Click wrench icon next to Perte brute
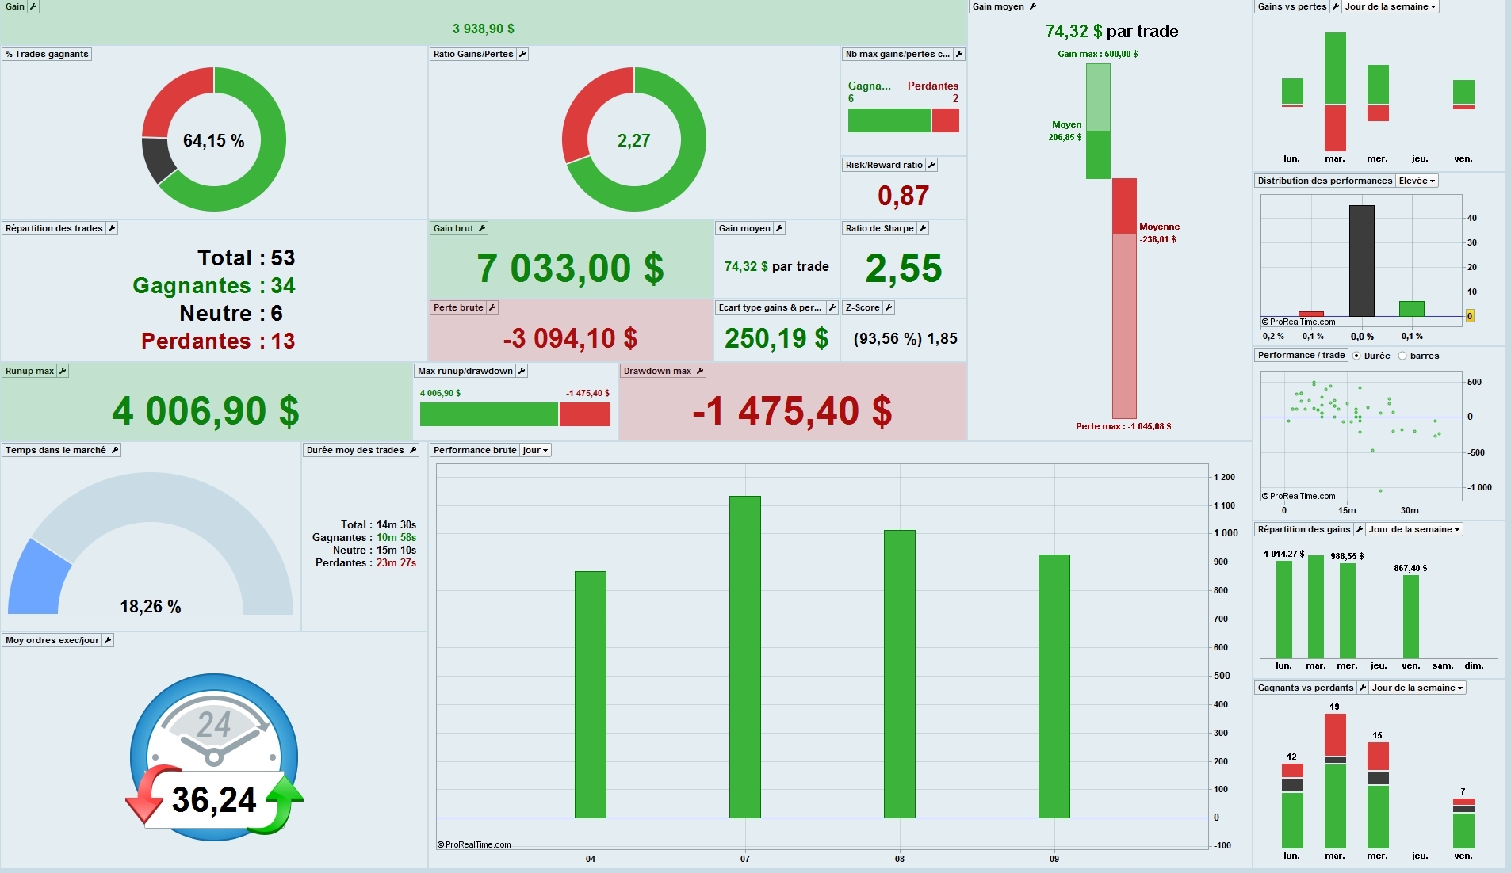This screenshot has height=873, width=1511. pyautogui.click(x=492, y=307)
